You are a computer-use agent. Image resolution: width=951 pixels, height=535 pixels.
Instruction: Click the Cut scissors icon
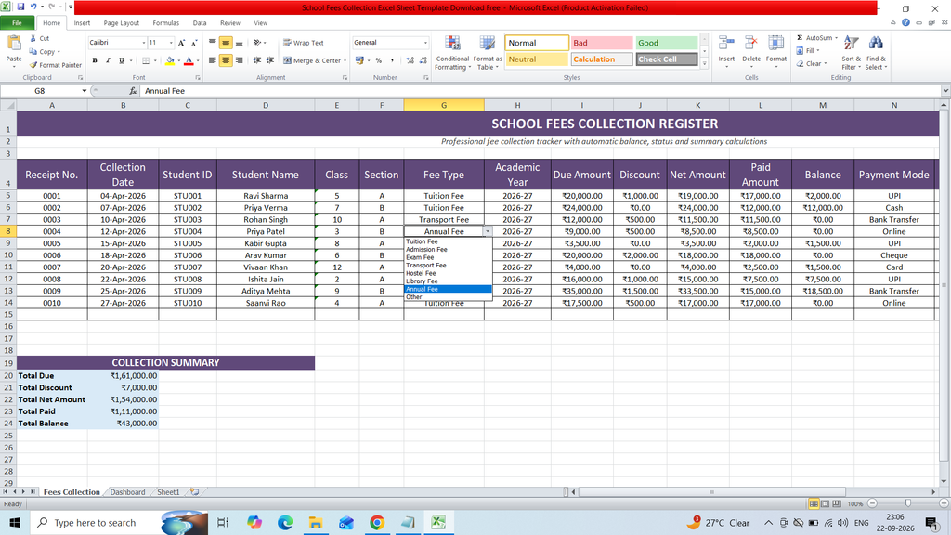pyautogui.click(x=33, y=38)
